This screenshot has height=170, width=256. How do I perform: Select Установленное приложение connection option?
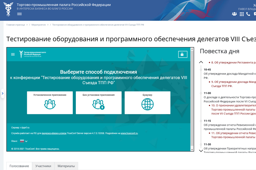click(x=50, y=103)
